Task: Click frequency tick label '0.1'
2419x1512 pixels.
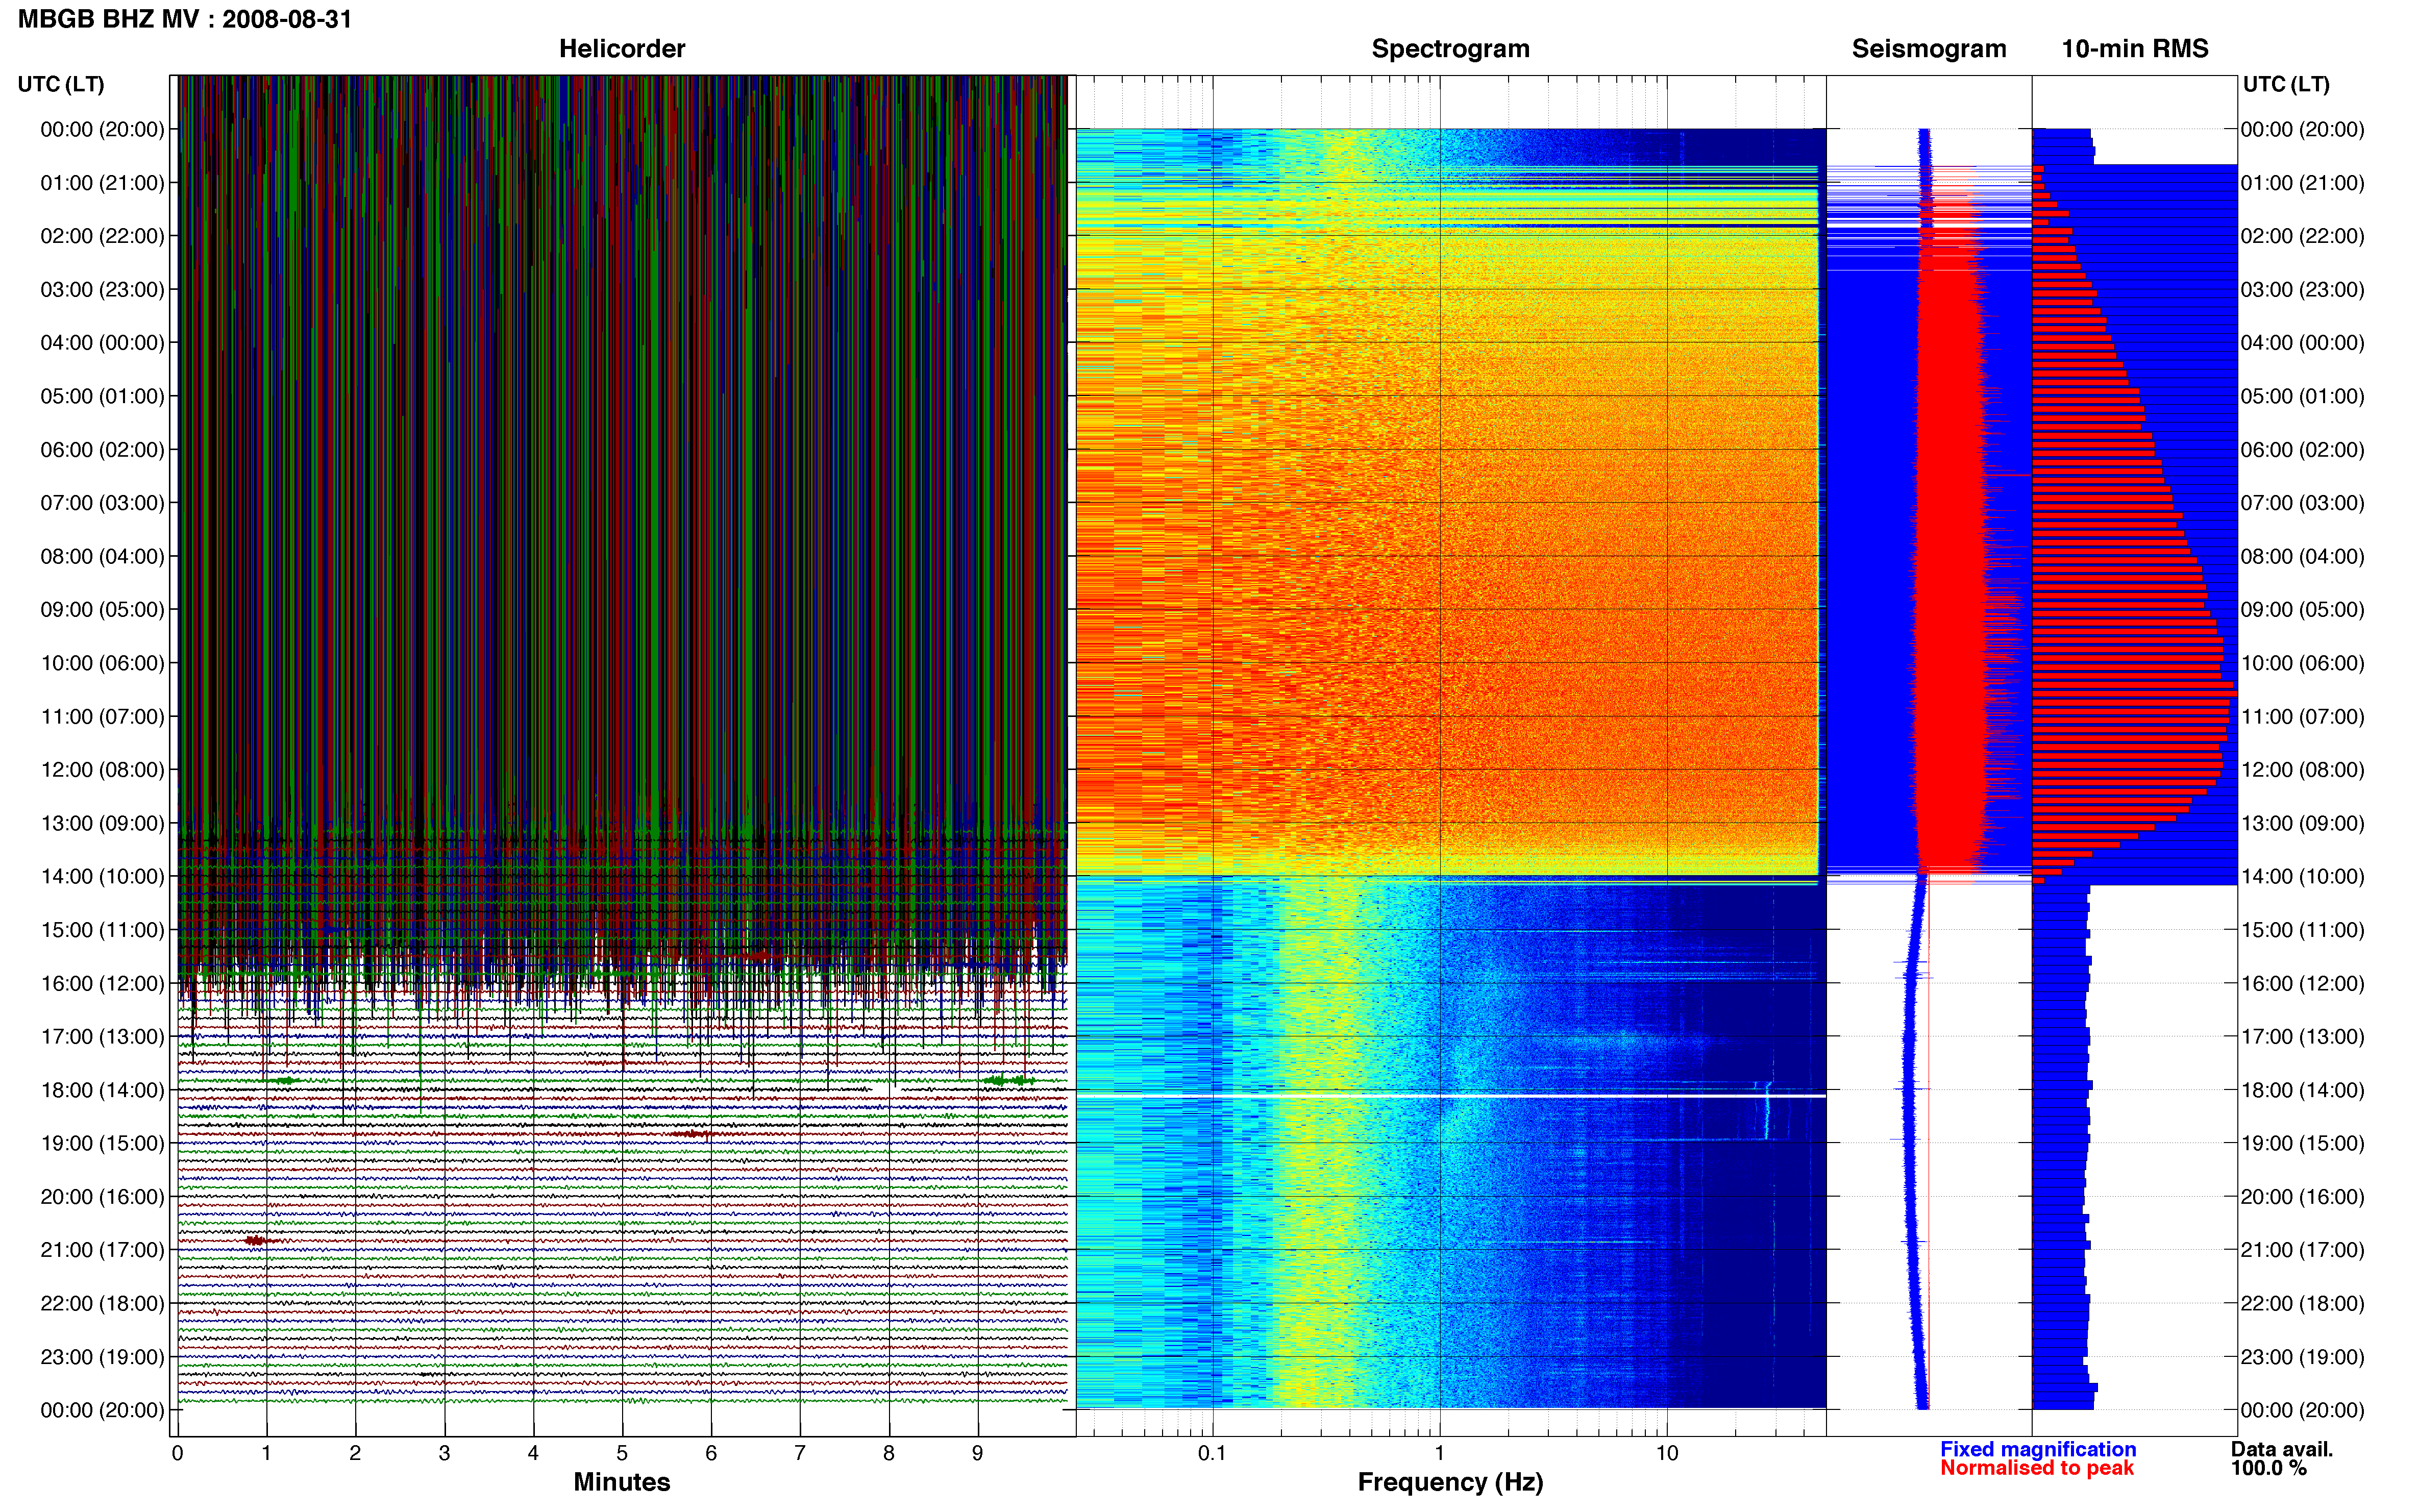Action: click(x=1212, y=1453)
